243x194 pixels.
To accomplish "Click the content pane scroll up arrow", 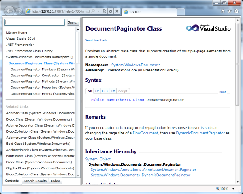I will pos(237,20).
